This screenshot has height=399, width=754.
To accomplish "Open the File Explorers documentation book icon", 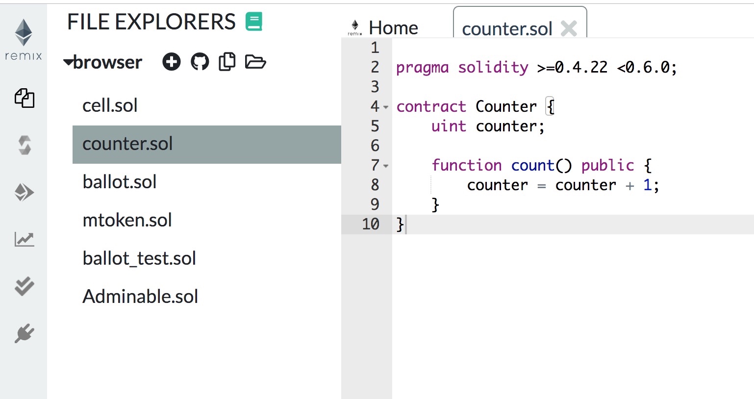I will [x=254, y=22].
